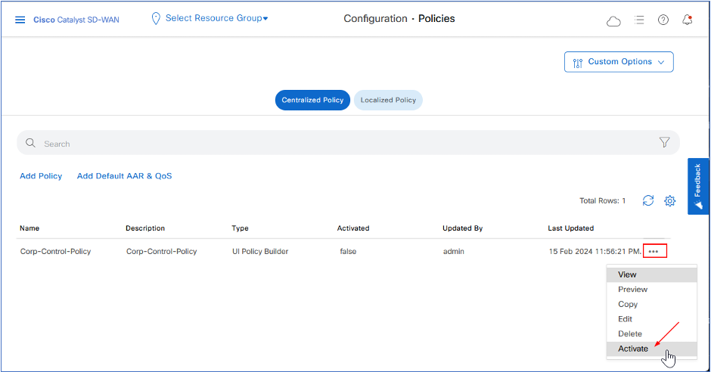Open the Feedback side tab

[x=698, y=186]
